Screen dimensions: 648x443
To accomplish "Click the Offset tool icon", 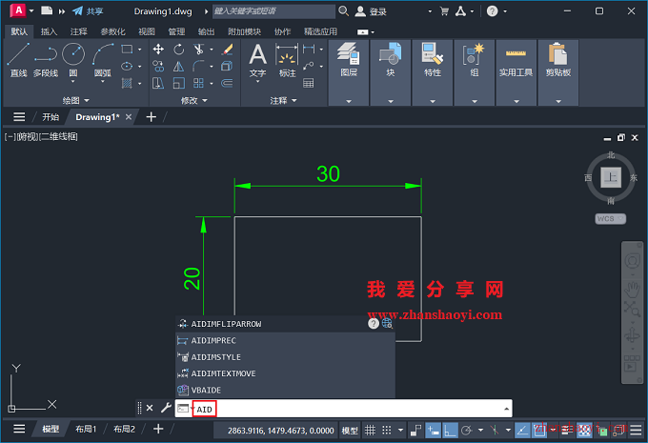I will 227,83.
